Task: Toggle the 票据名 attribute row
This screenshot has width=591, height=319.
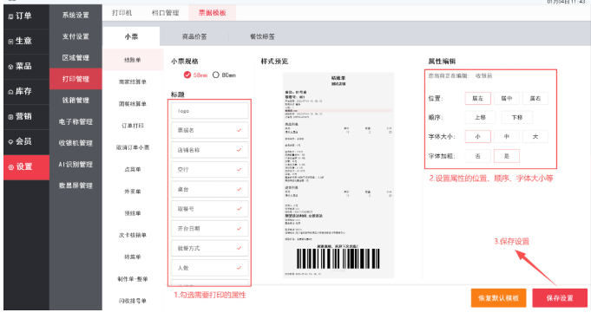Action: [x=209, y=130]
